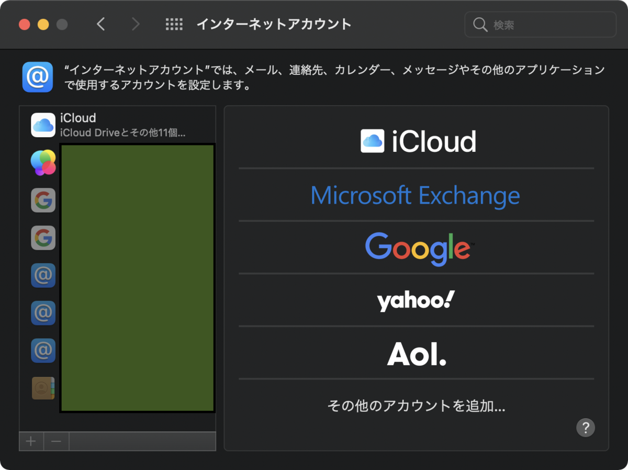The height and width of the screenshot is (470, 628).
Task: Click the magnifier icon in search box
Action: [x=480, y=25]
